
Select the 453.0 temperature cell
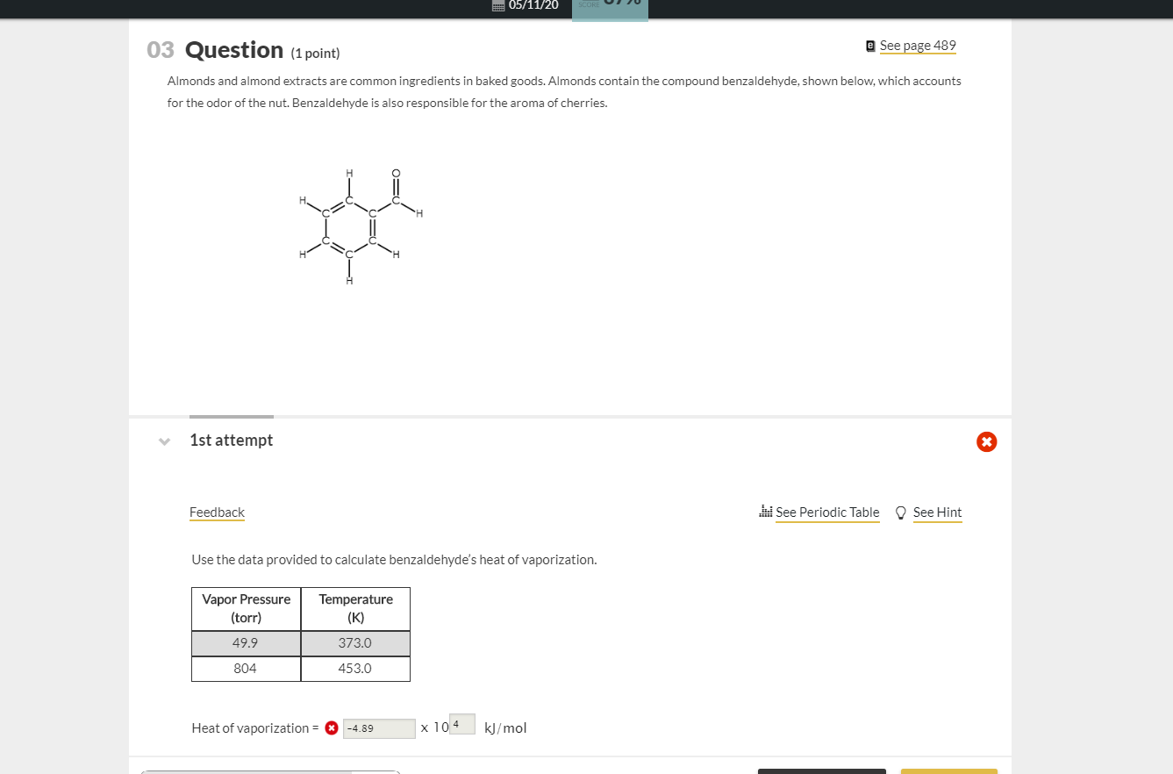pyautogui.click(x=355, y=669)
